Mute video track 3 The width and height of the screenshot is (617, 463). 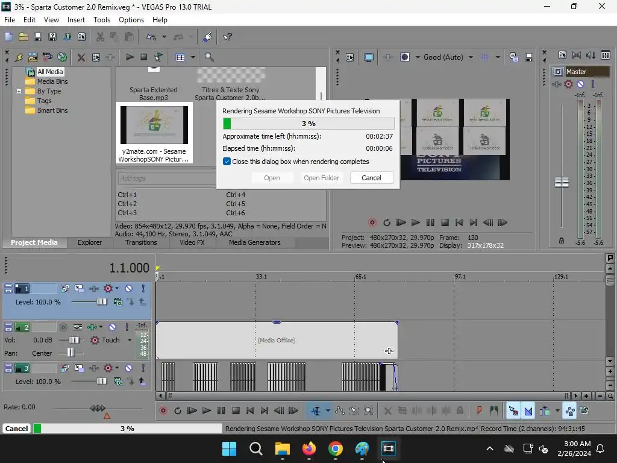click(129, 368)
